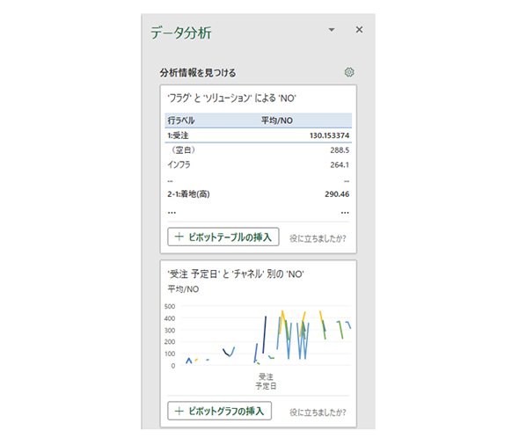519x445 pixels.
Task: Select the 平均/NO column header
Action: pyautogui.click(x=277, y=120)
